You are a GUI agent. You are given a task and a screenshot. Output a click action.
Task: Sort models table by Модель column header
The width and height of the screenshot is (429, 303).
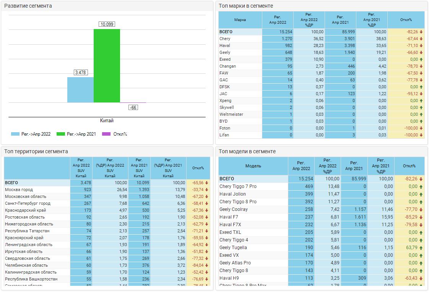coord(253,166)
